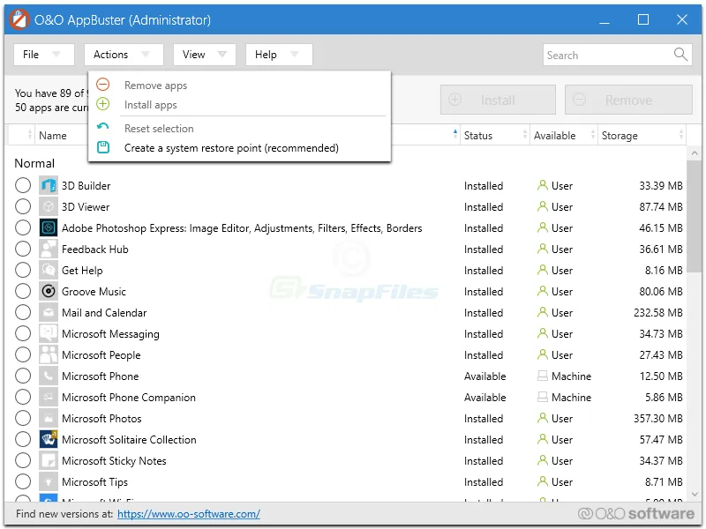This screenshot has width=706, height=529.
Task: Select the Microsoft Tips radio button
Action: click(23, 481)
